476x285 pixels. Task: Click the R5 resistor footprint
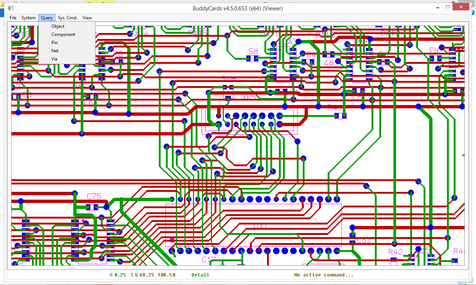pos(253,58)
